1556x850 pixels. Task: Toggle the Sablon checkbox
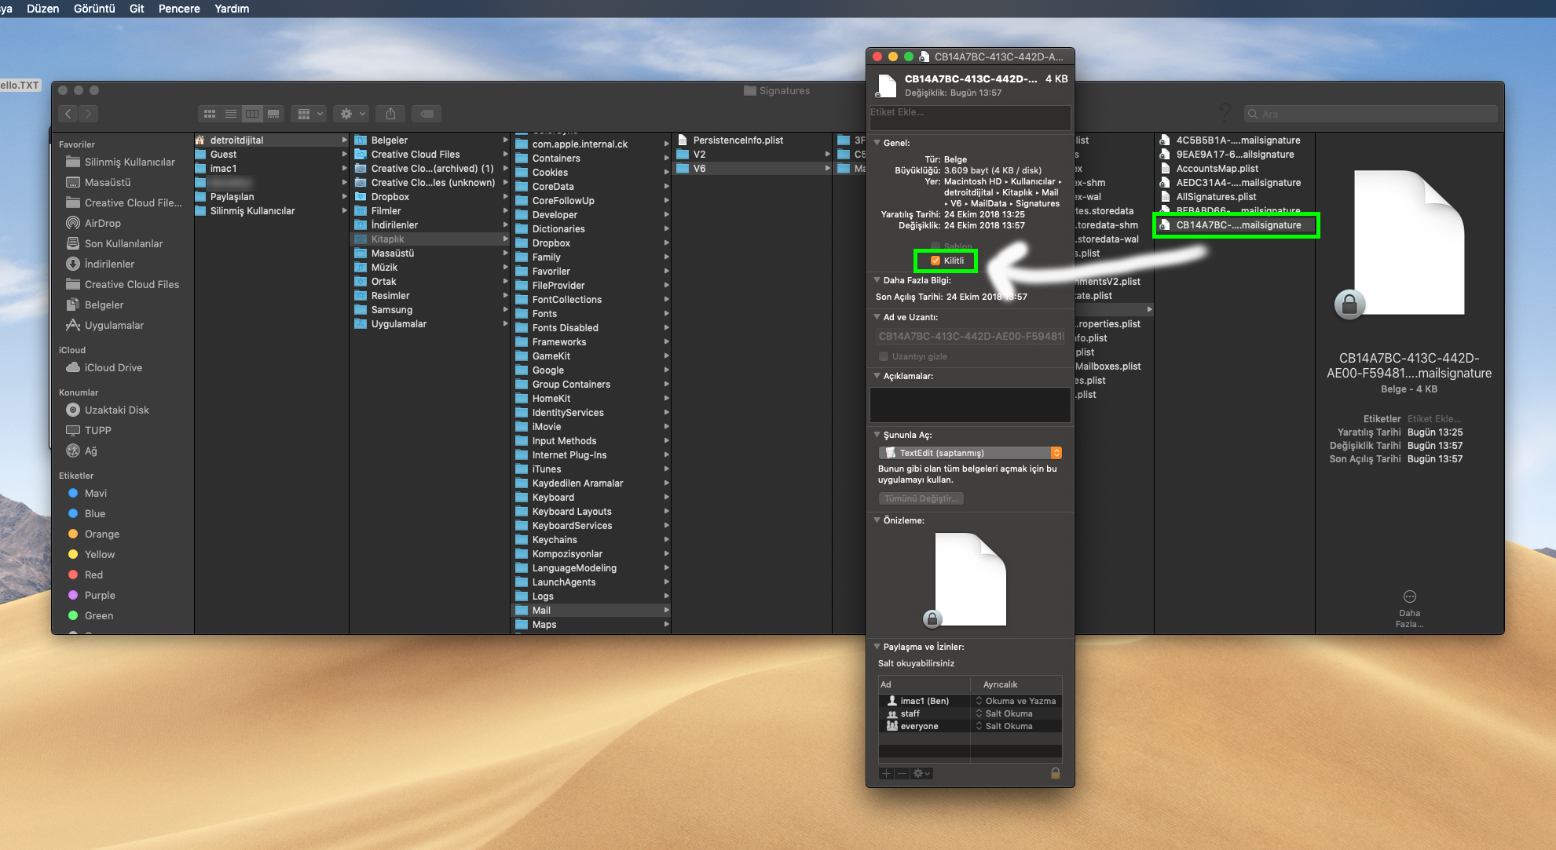pos(935,246)
